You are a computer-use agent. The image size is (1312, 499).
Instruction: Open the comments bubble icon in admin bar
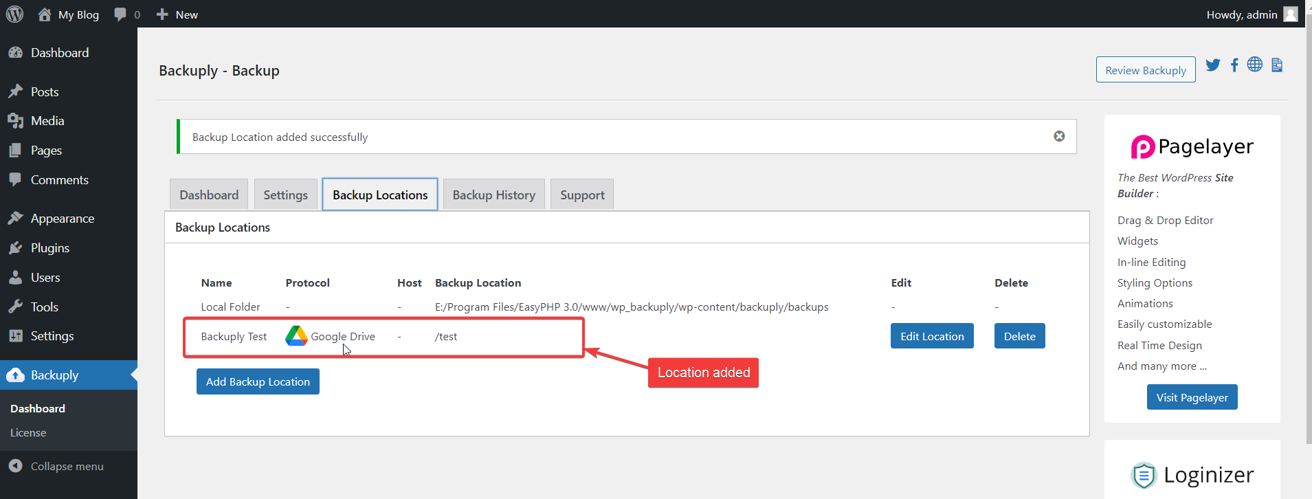(120, 14)
